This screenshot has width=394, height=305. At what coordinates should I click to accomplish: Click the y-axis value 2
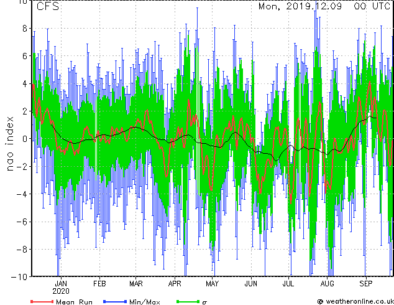[25, 111]
